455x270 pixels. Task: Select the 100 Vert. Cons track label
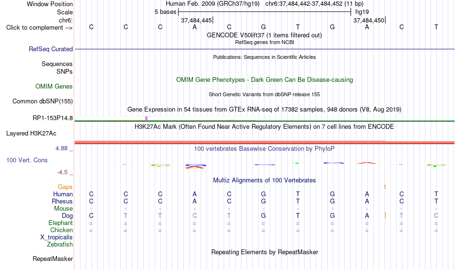pos(27,160)
